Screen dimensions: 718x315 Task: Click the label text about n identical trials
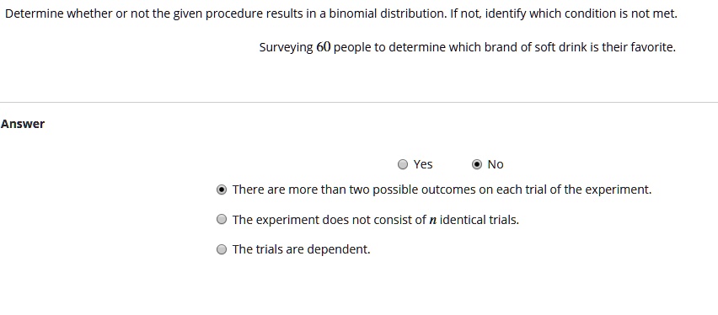376,220
